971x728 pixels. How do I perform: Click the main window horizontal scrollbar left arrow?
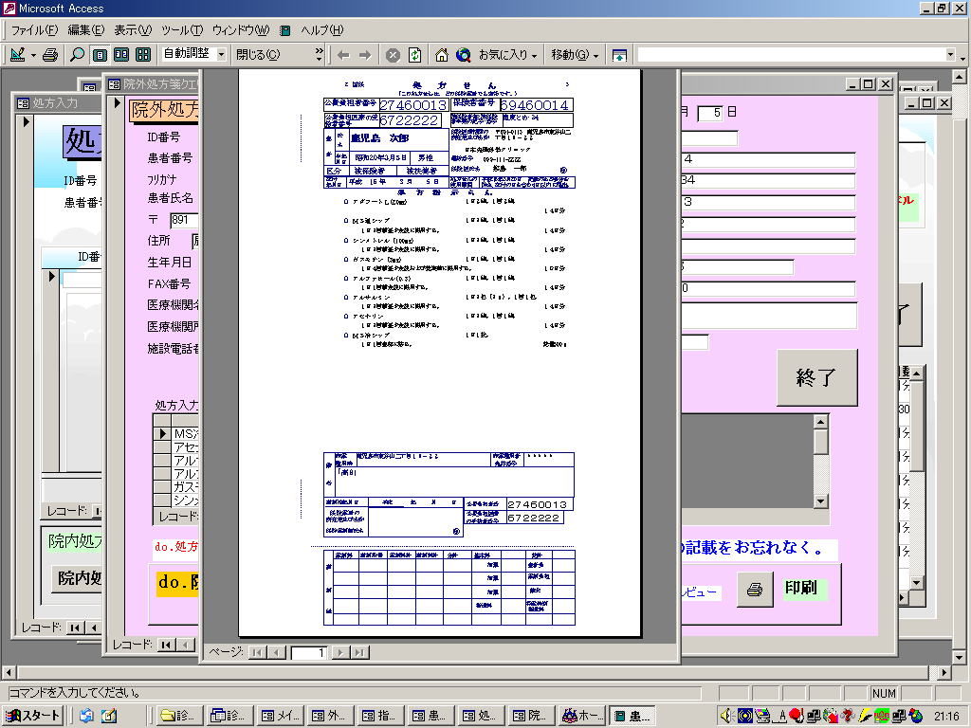pos(8,672)
